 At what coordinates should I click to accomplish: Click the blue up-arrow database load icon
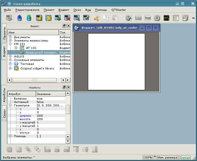click(20, 18)
